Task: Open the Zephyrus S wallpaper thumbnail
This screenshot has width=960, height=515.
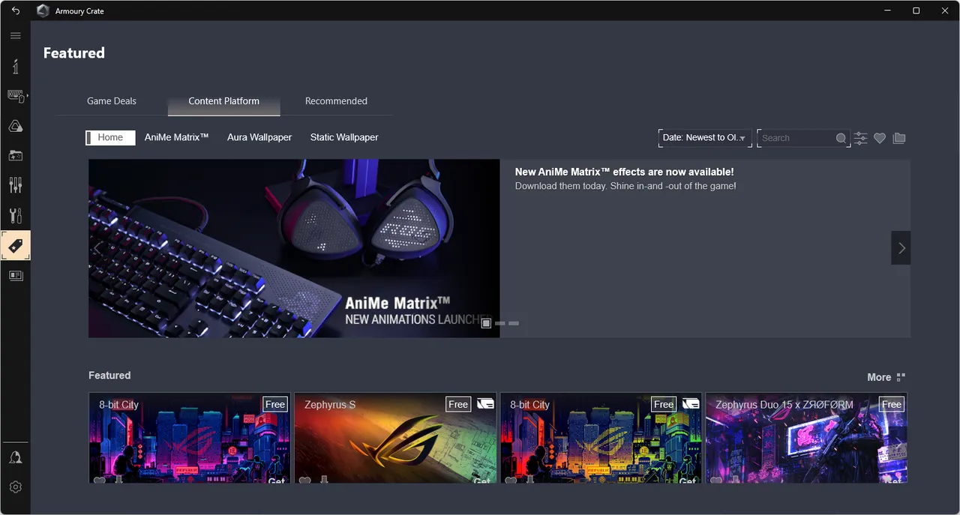Action: coord(395,438)
